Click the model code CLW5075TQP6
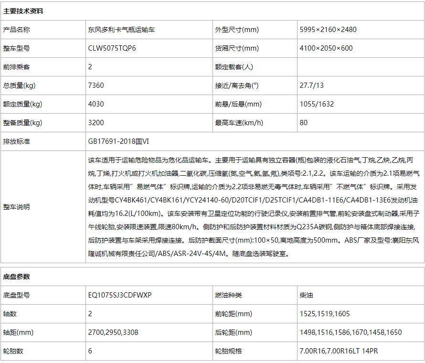This screenshot has width=425, height=363. click(112, 48)
